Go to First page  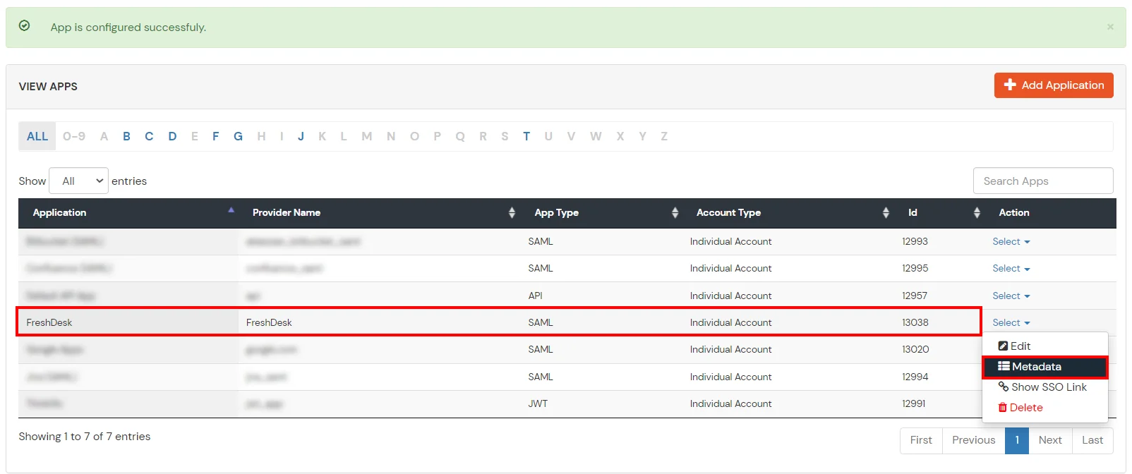pos(921,440)
